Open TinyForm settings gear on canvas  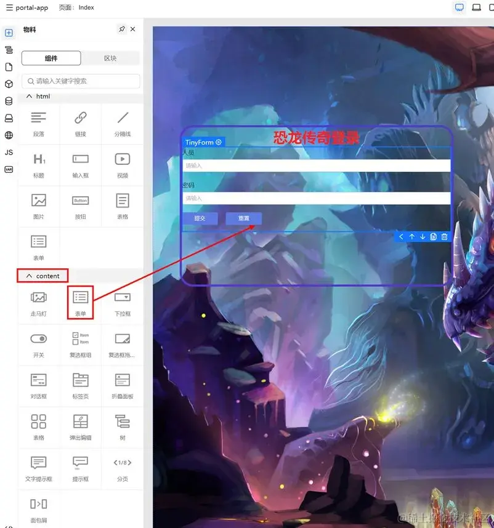click(x=218, y=142)
